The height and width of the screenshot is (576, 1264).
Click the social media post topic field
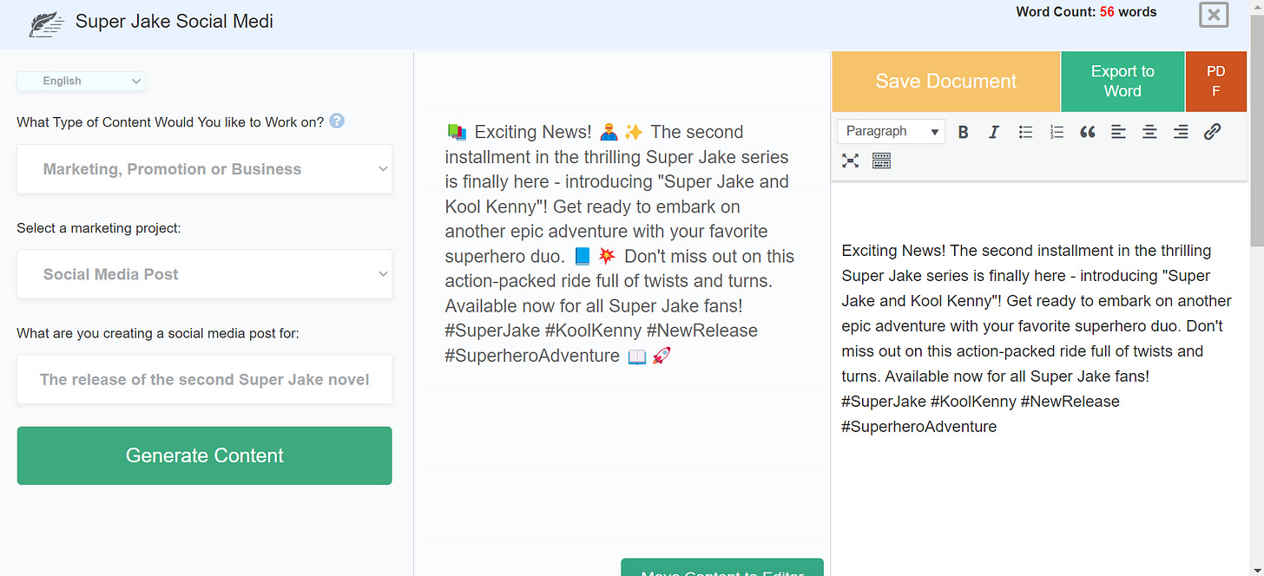[x=205, y=379]
